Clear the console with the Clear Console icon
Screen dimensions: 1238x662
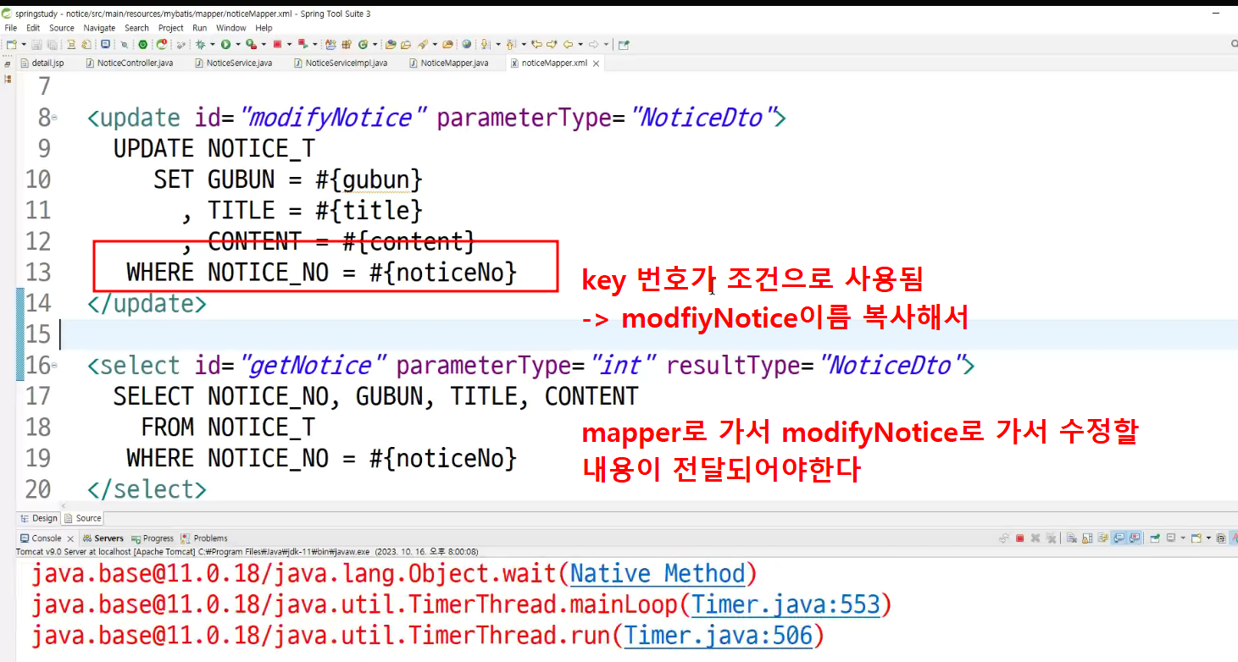[1071, 538]
